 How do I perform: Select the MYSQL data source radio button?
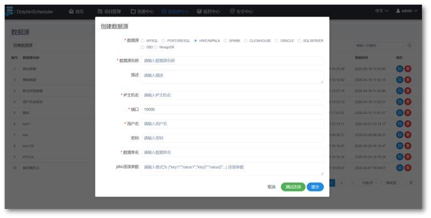[143, 40]
